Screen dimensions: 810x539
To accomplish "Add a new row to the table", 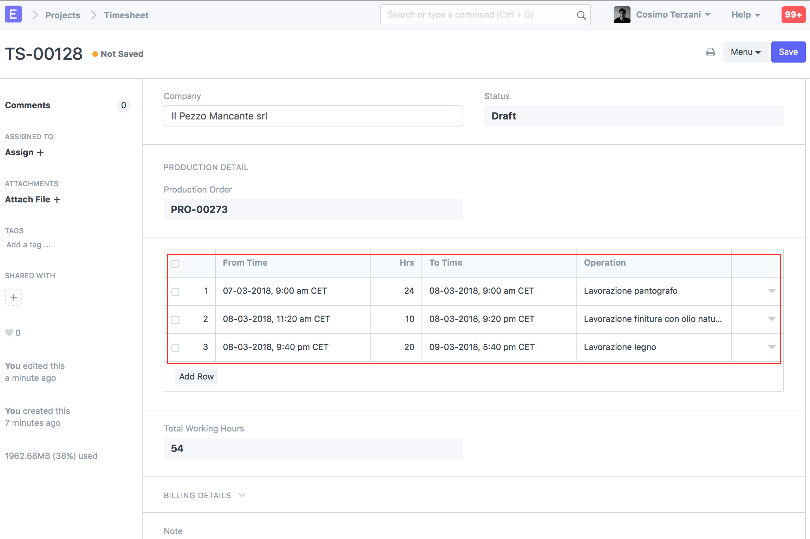I will tap(196, 376).
